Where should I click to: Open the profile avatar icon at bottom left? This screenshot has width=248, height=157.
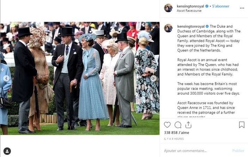point(7,151)
